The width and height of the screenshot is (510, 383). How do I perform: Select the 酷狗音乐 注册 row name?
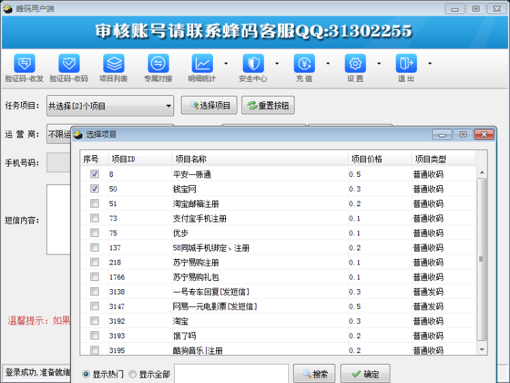[198, 350]
